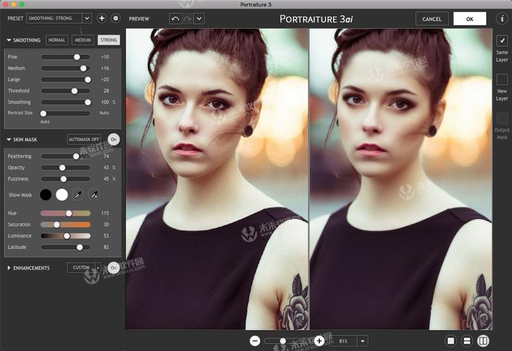This screenshot has height=351, width=512.
Task: Click the Fine slider track
Action: coord(65,57)
